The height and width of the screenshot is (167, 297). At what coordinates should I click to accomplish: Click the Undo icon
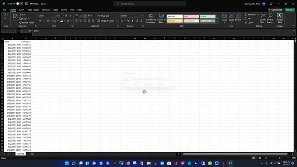tap(5, 14)
